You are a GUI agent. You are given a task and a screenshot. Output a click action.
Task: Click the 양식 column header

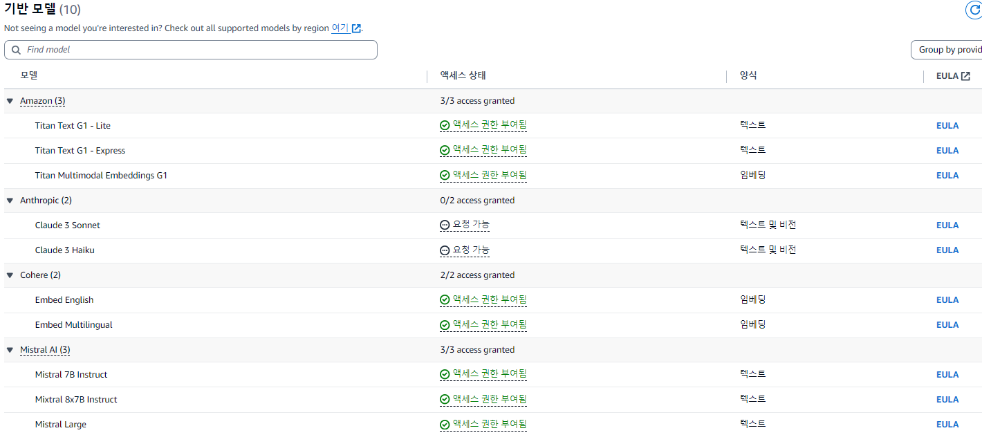click(748, 75)
